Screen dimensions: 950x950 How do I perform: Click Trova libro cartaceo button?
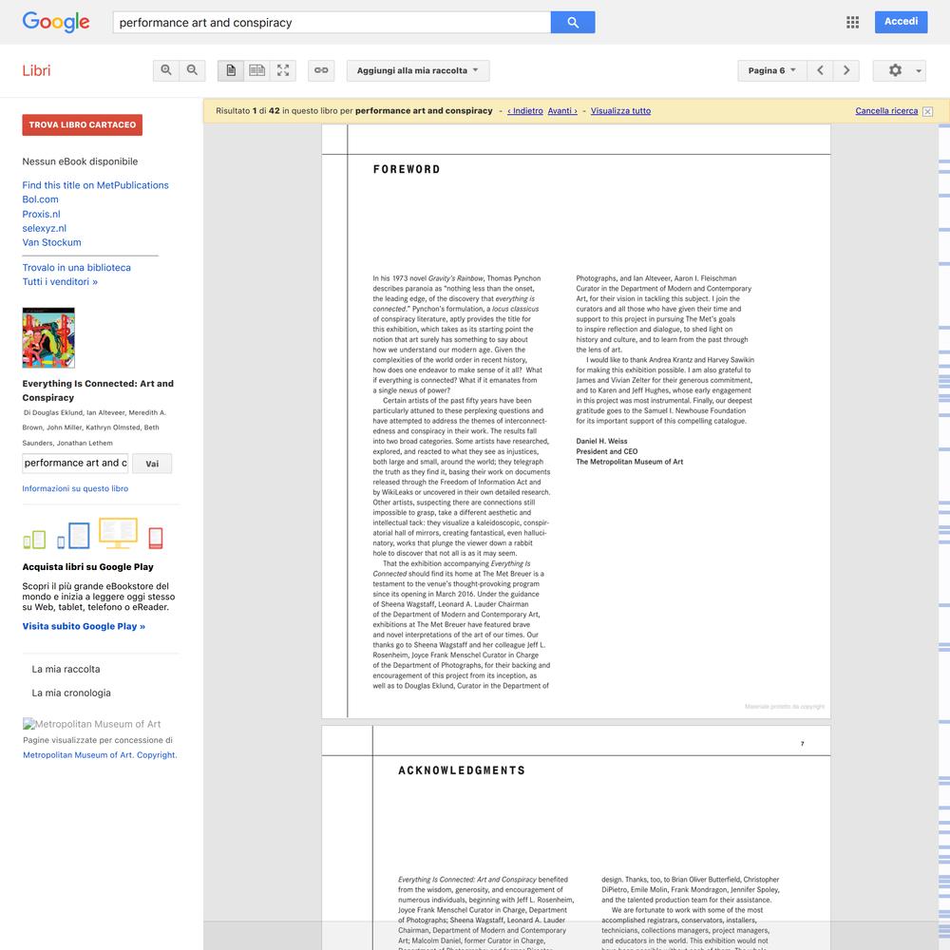click(x=83, y=124)
